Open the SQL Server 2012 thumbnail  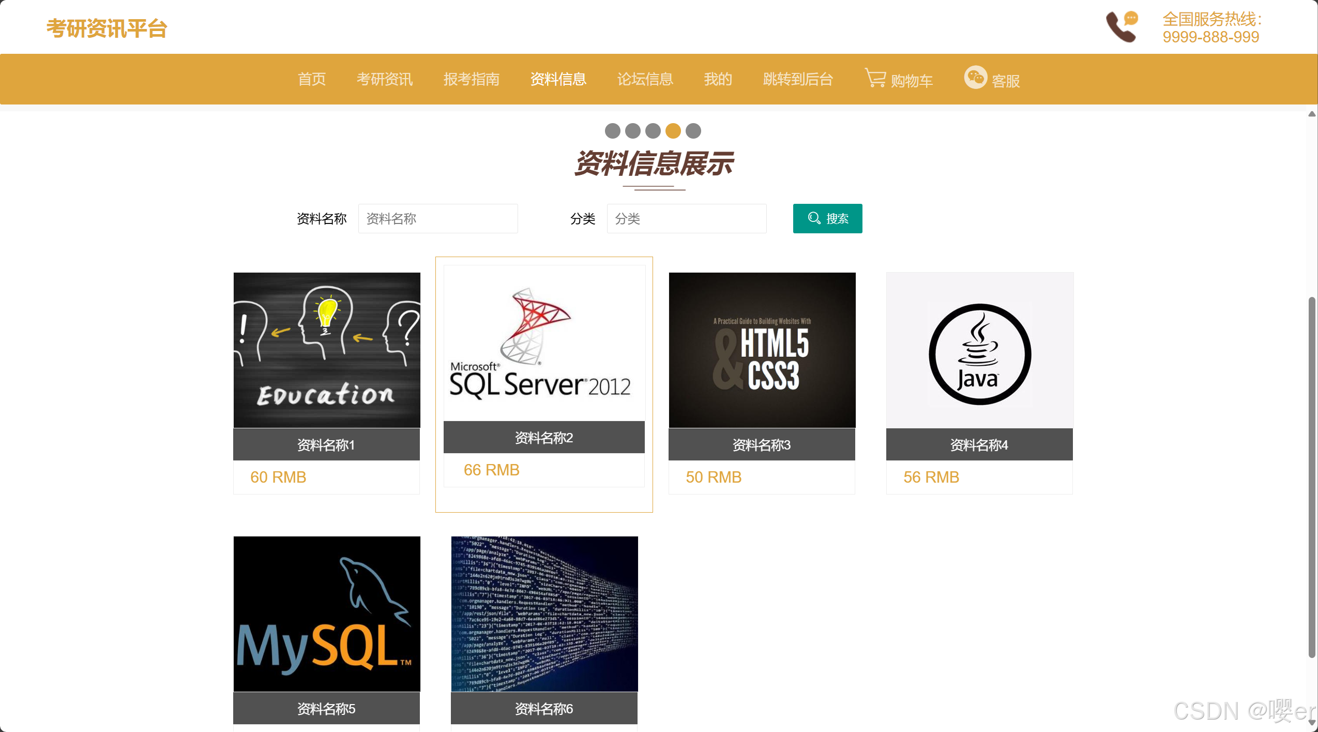pos(544,343)
